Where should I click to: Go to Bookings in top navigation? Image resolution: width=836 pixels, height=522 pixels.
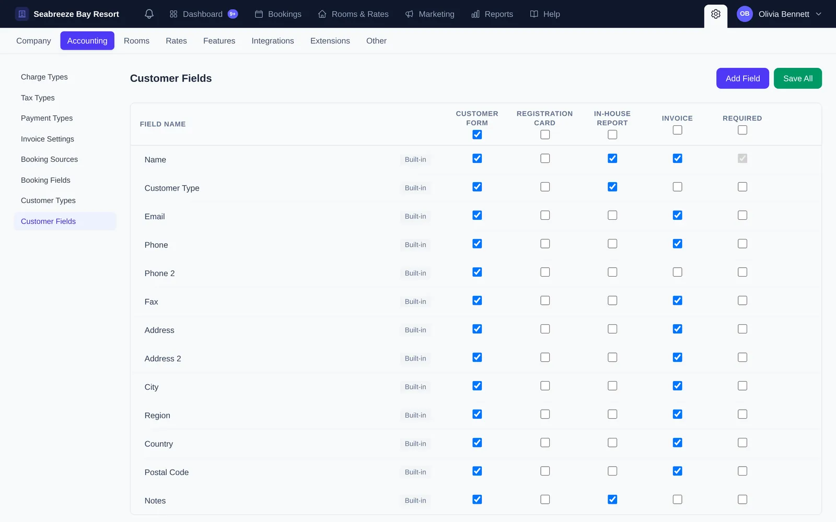click(278, 14)
